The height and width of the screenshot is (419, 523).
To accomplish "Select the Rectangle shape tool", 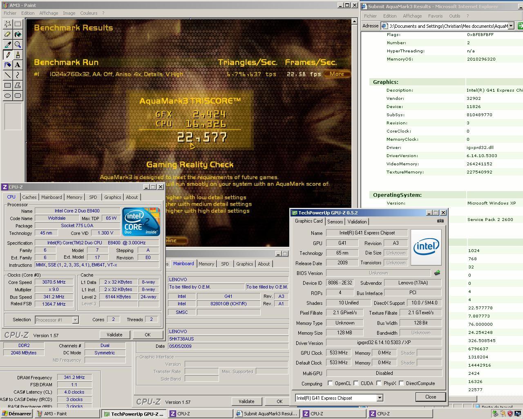I will click(x=8, y=86).
